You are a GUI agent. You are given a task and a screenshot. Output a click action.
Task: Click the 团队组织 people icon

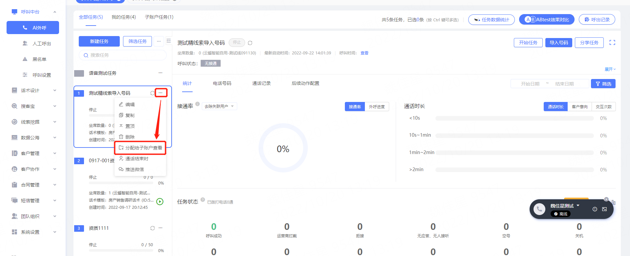(x=14, y=216)
